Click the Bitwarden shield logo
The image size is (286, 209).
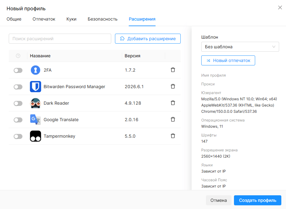[36, 87]
